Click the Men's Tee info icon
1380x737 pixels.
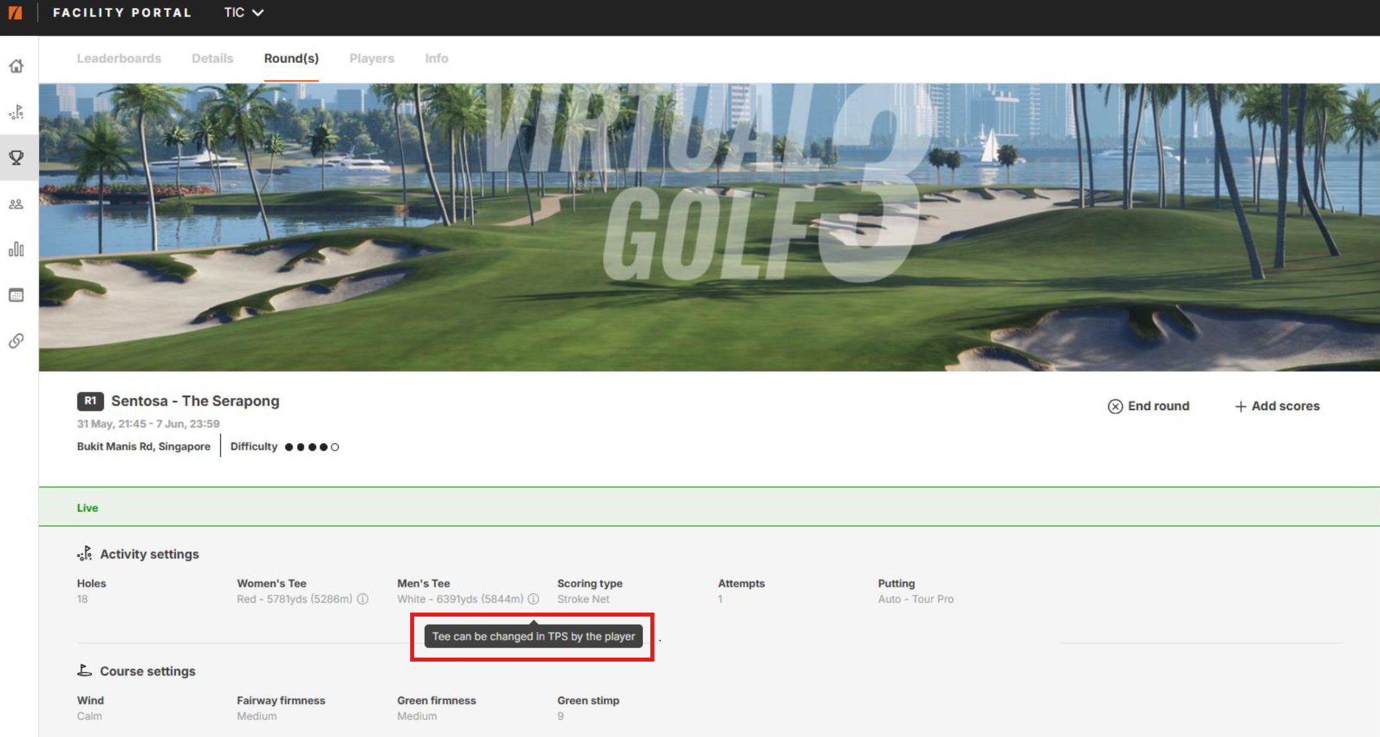pos(533,599)
